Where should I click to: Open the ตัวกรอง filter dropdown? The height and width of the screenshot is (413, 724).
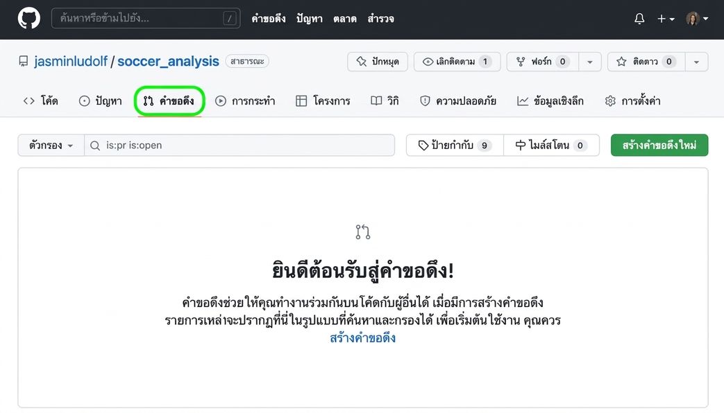tap(51, 146)
